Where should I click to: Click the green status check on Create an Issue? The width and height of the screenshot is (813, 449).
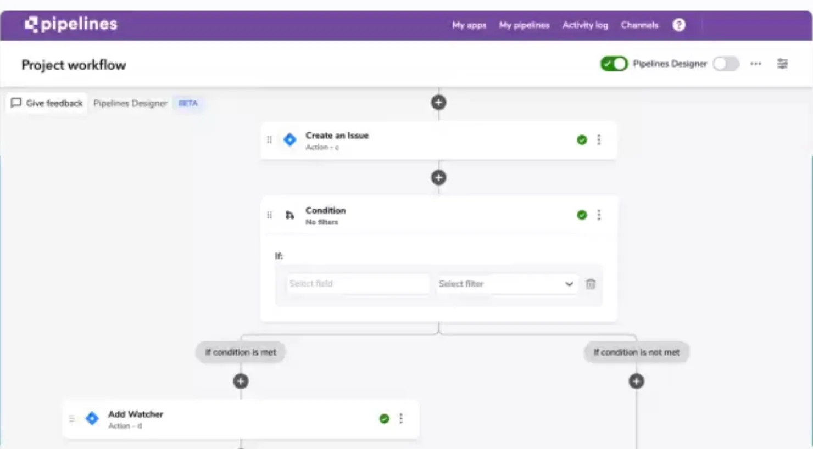(582, 140)
